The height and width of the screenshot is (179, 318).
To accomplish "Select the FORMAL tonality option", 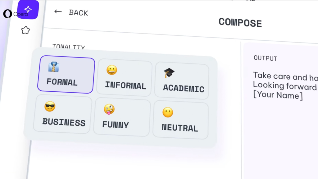I will 66,75.
